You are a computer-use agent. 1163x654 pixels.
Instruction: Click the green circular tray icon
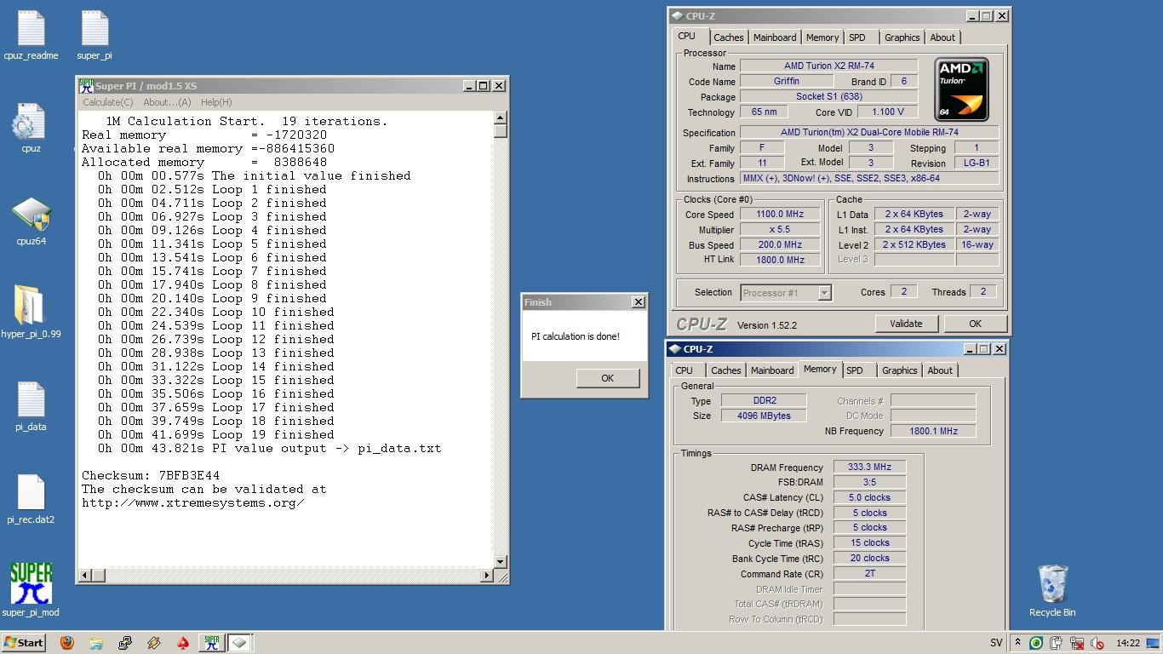coord(1036,644)
